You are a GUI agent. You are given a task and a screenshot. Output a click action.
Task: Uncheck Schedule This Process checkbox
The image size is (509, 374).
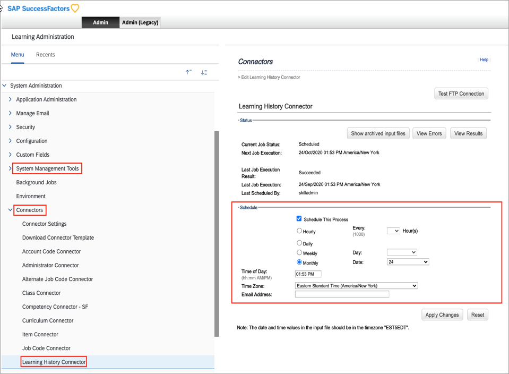pos(299,218)
